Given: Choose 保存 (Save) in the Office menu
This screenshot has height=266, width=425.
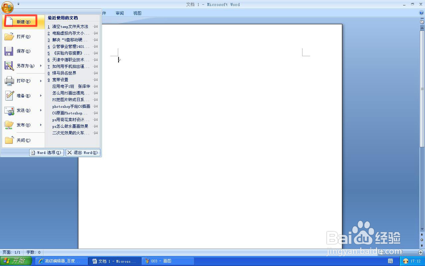Looking at the screenshot, I should pyautogui.click(x=23, y=51).
